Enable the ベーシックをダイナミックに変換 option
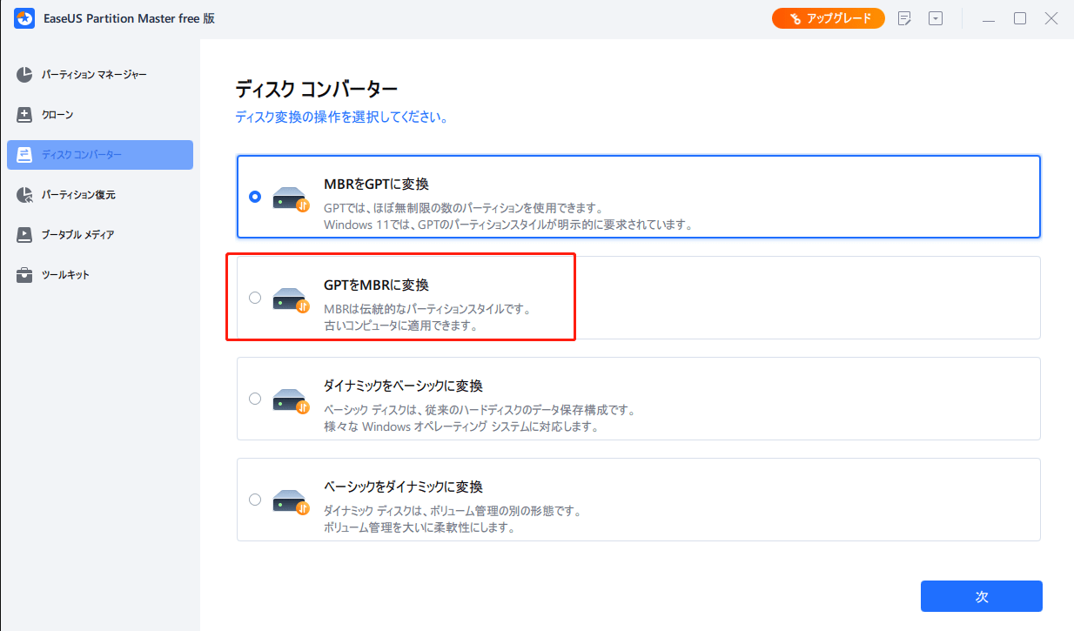 [x=255, y=500]
